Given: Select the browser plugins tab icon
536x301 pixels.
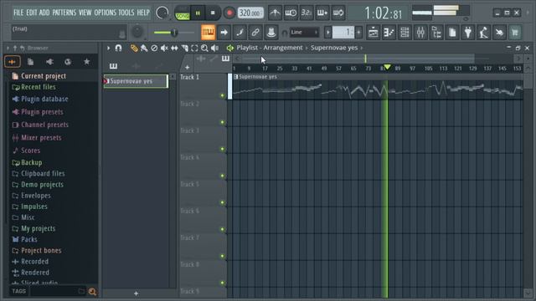Looking at the screenshot, I should 49,62.
